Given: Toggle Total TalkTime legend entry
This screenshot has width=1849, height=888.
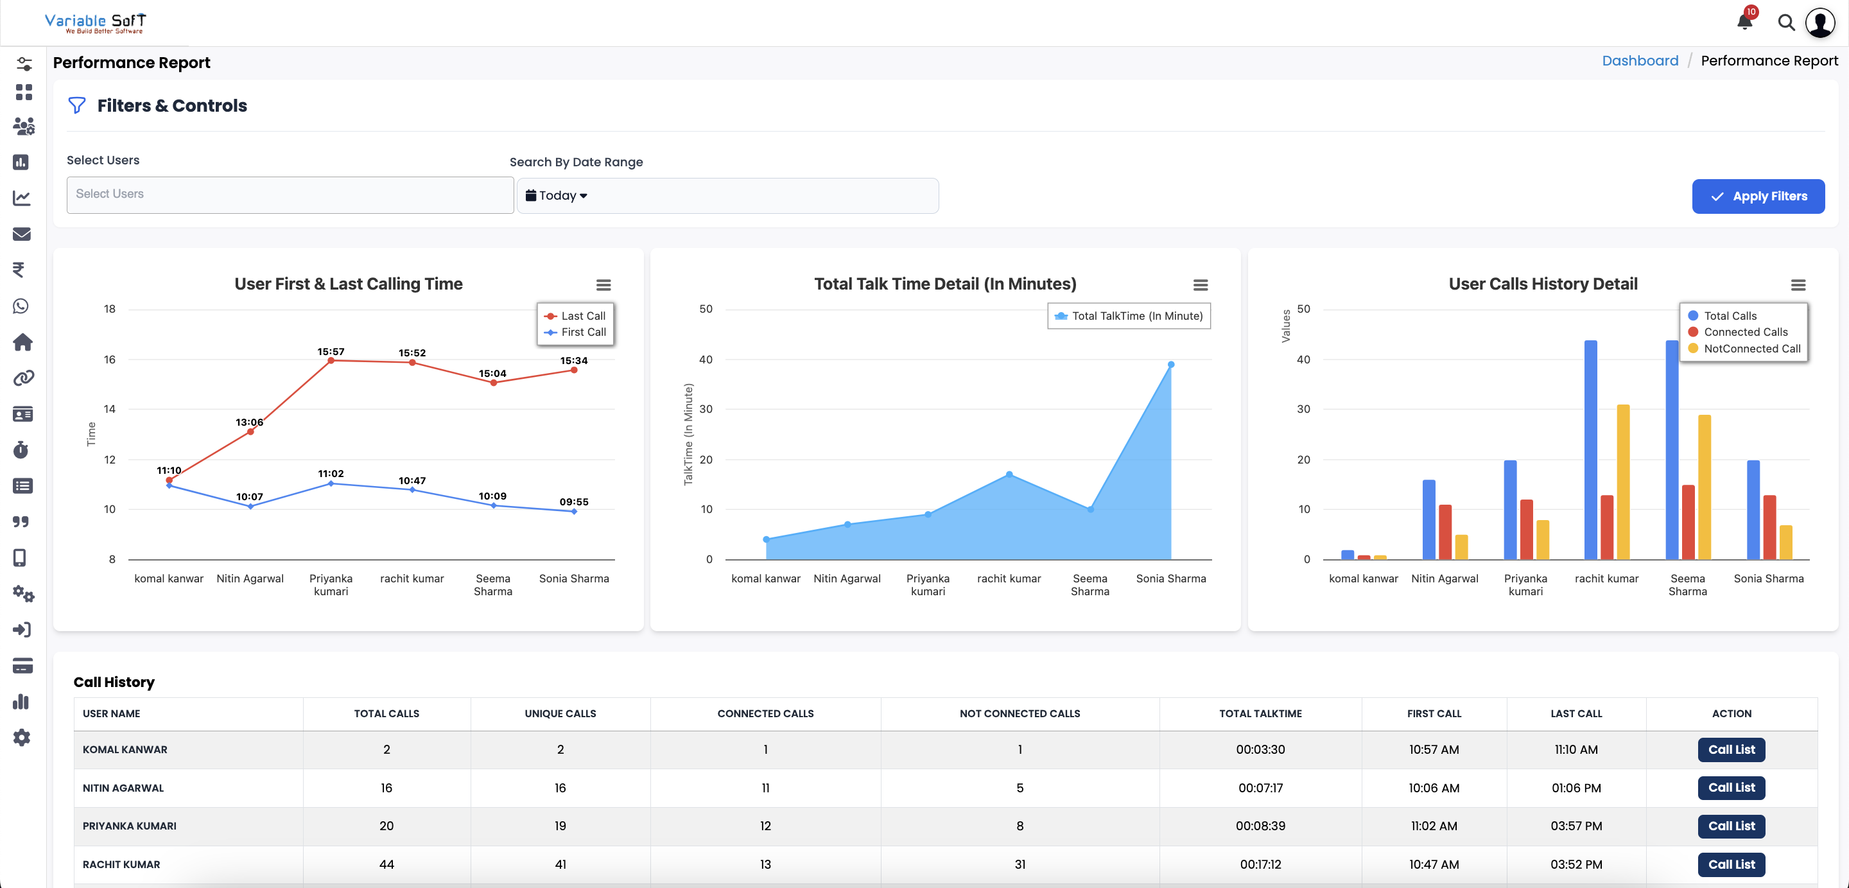Looking at the screenshot, I should 1129,316.
